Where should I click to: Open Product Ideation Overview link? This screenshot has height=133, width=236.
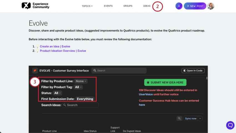(x=63, y=51)
